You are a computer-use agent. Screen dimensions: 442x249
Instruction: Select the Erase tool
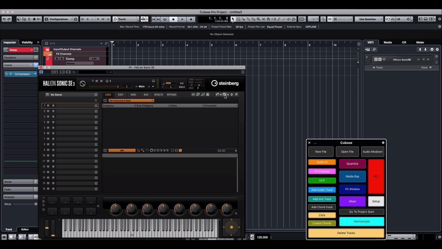pyautogui.click(x=253, y=19)
